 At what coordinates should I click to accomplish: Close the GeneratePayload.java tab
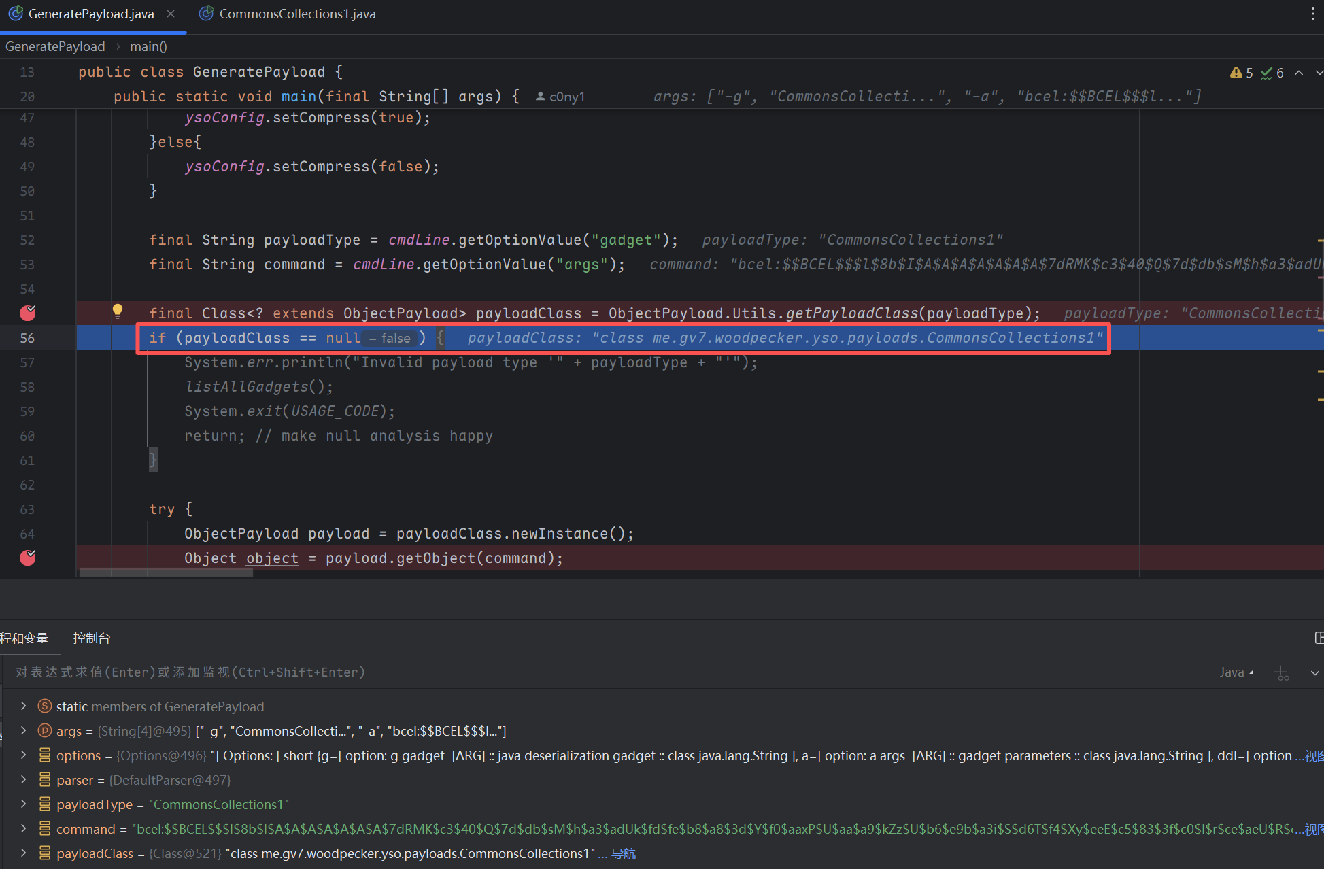point(171,14)
